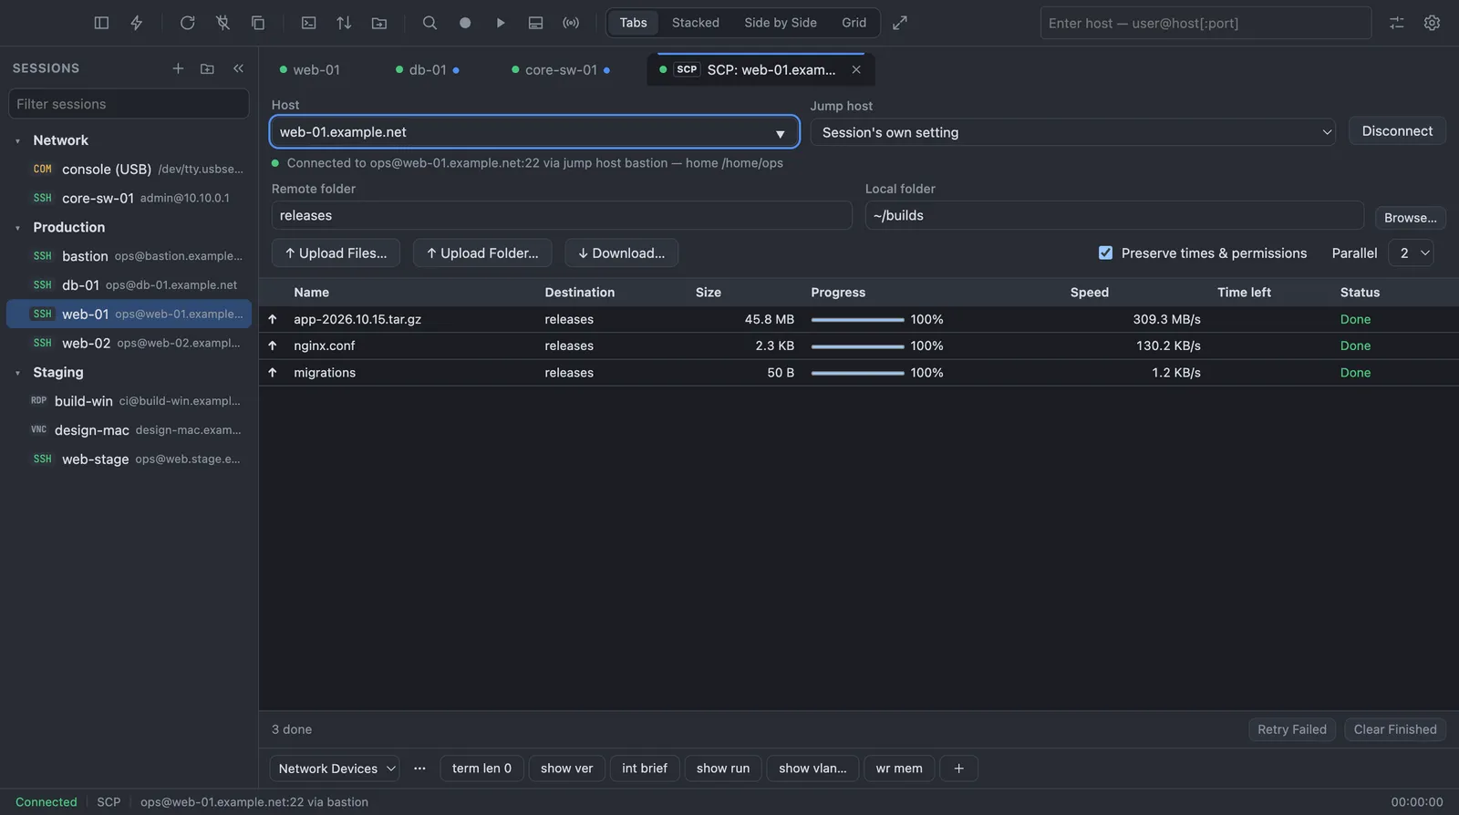Open the Jump host dropdown
This screenshot has width=1459, height=815.
(1072, 132)
